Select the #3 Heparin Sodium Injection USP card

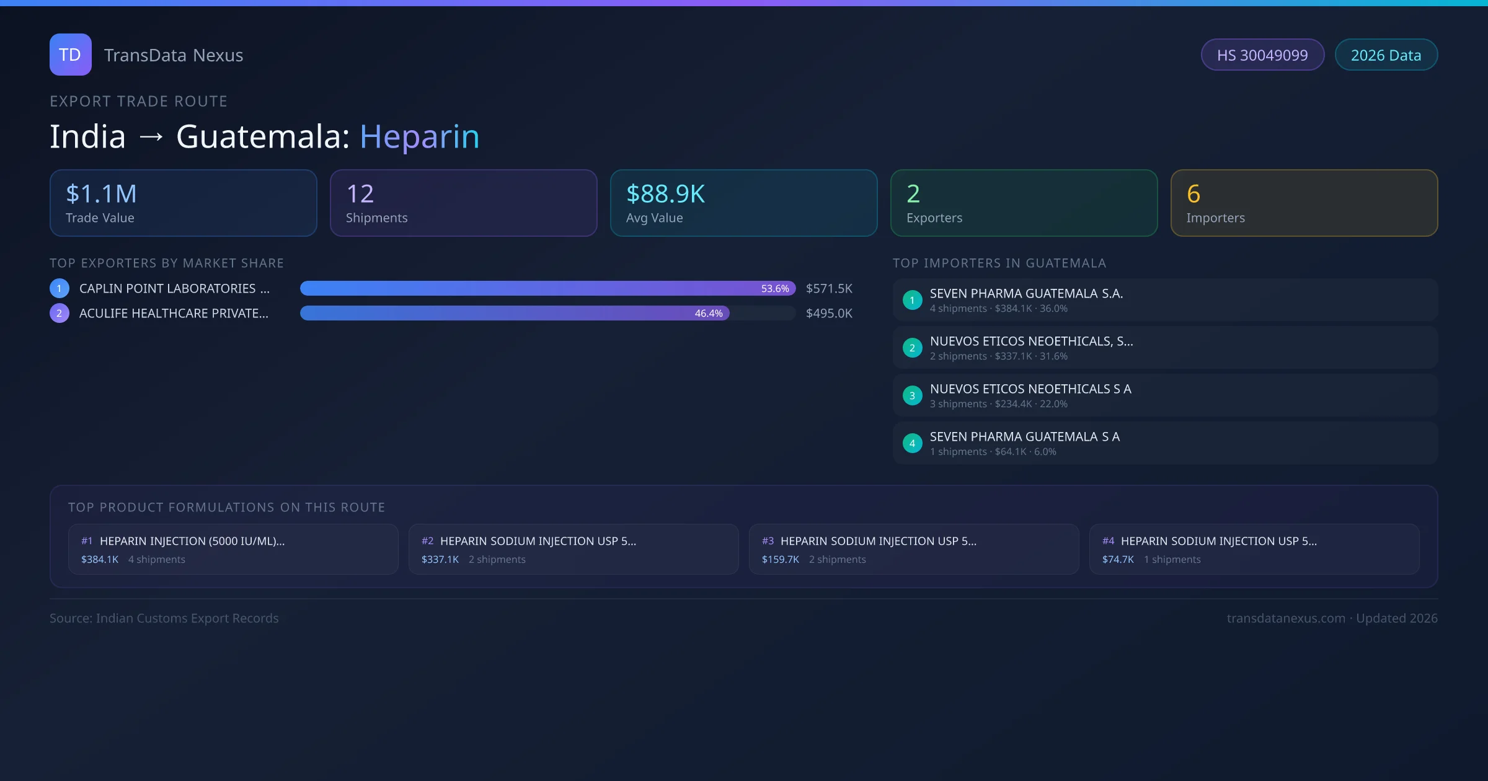pyautogui.click(x=914, y=549)
